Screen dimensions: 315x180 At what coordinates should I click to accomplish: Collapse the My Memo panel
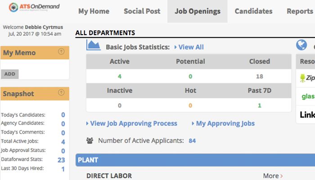62,52
